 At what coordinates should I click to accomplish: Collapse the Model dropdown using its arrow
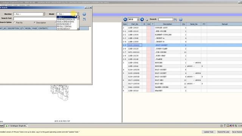78,14
